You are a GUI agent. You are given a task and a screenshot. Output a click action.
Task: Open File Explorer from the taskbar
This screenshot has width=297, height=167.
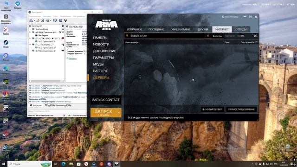[x=71, y=164]
